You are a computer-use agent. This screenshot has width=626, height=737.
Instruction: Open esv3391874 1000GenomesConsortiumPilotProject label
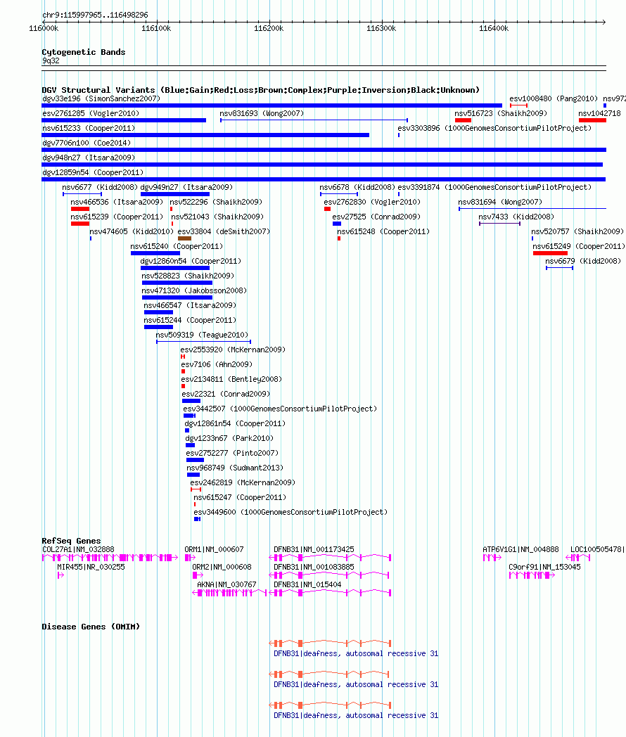[x=494, y=187]
